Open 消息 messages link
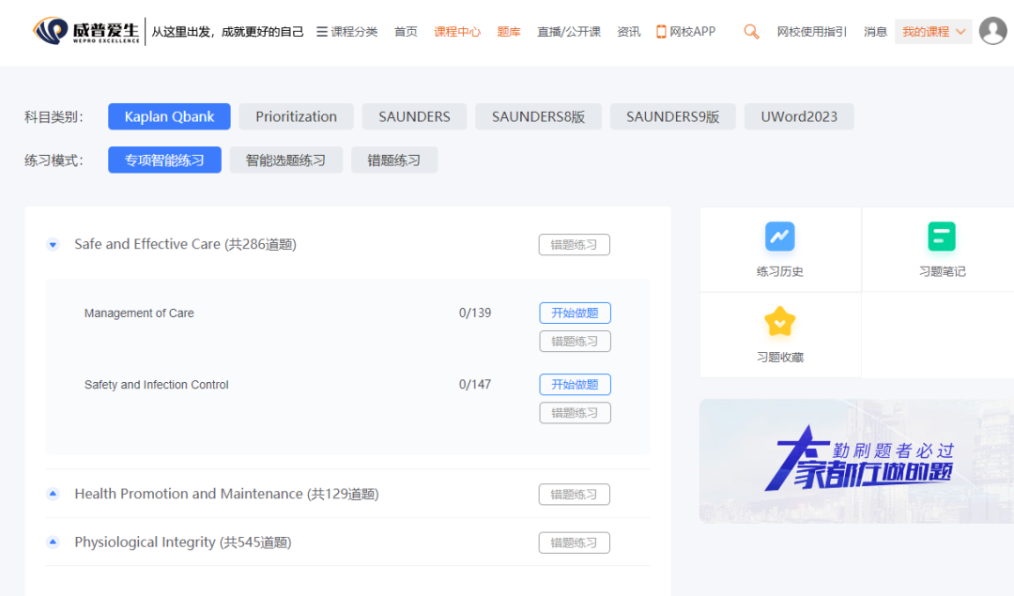This screenshot has width=1014, height=596. point(876,32)
